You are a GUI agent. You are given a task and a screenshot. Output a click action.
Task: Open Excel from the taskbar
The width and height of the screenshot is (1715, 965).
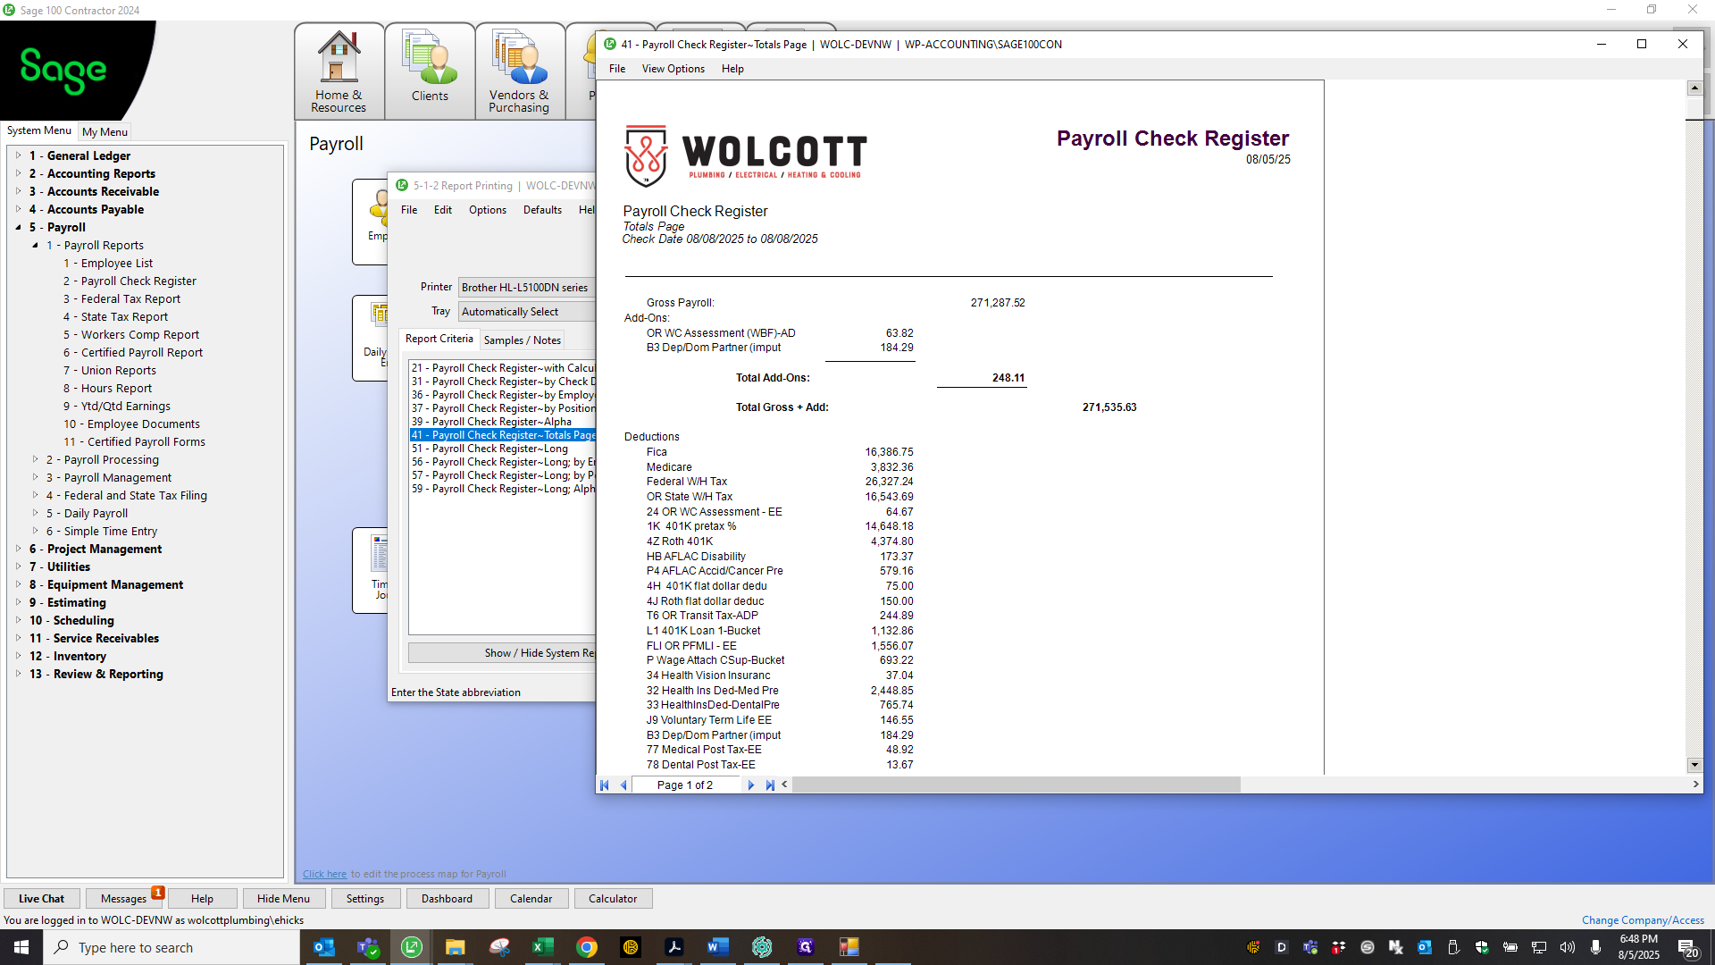pos(543,947)
